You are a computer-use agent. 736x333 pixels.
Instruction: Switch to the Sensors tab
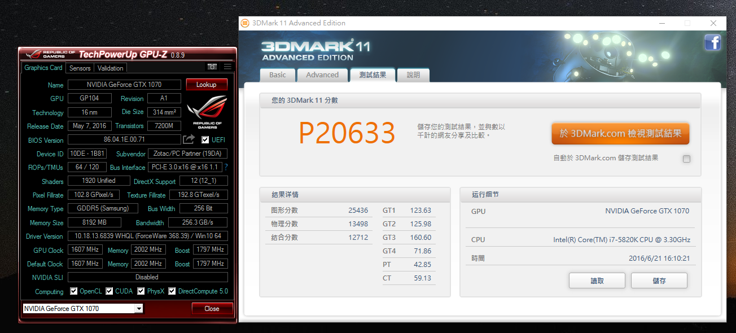[x=80, y=68]
